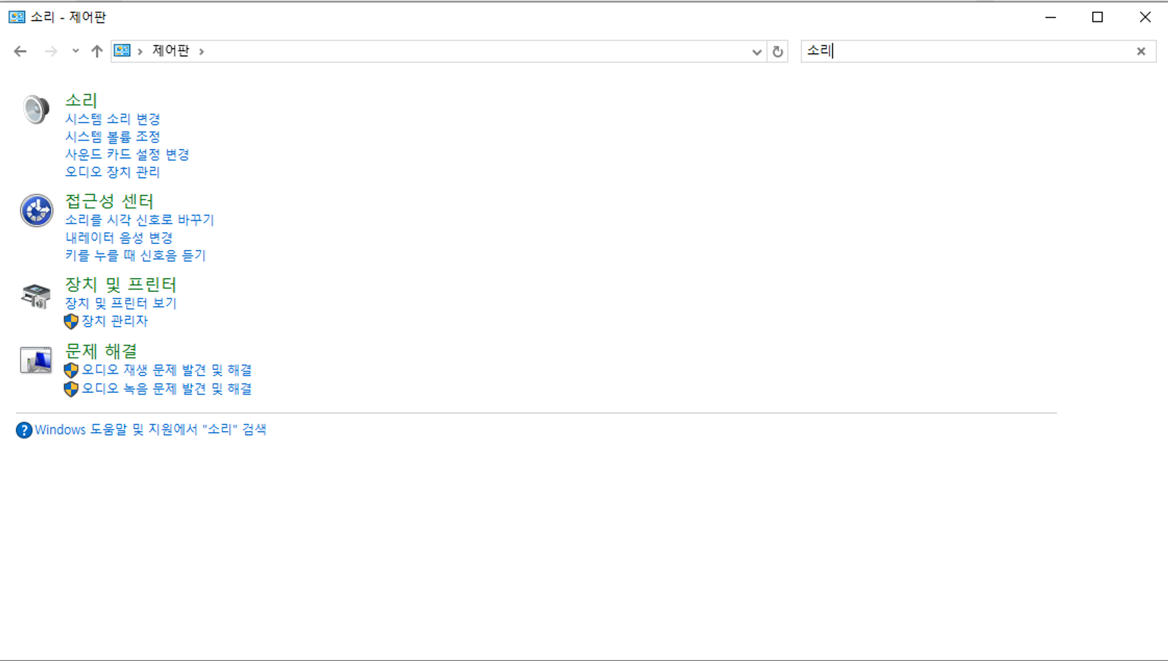Click the blue help question mark icon
Image resolution: width=1168 pixels, height=661 pixels.
(24, 430)
